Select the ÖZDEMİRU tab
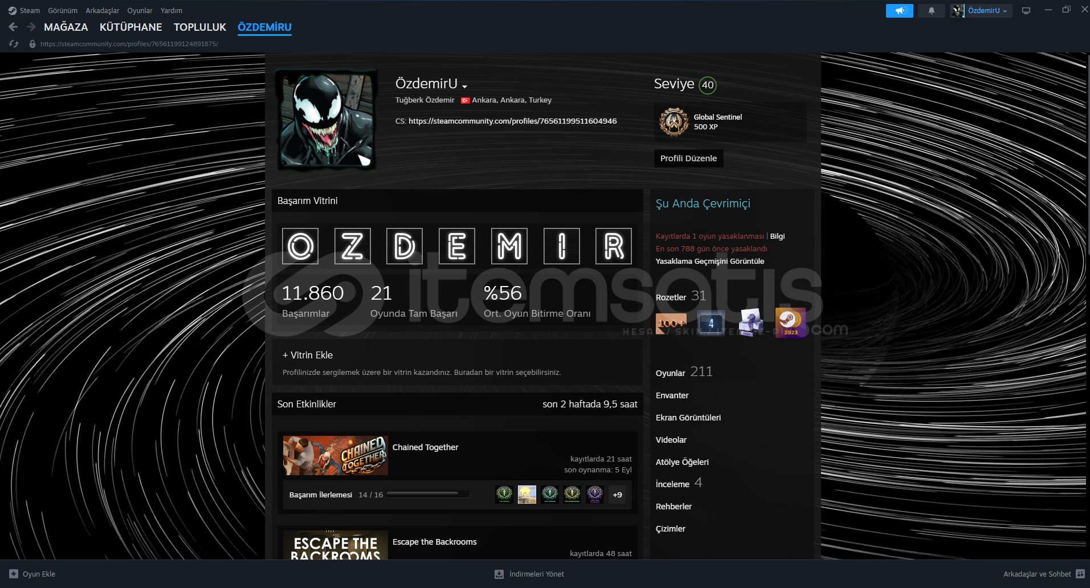Image resolution: width=1090 pixels, height=588 pixels. coord(264,27)
